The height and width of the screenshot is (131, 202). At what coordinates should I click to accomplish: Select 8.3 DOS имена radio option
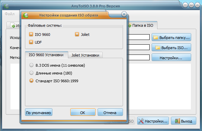tap(31, 65)
